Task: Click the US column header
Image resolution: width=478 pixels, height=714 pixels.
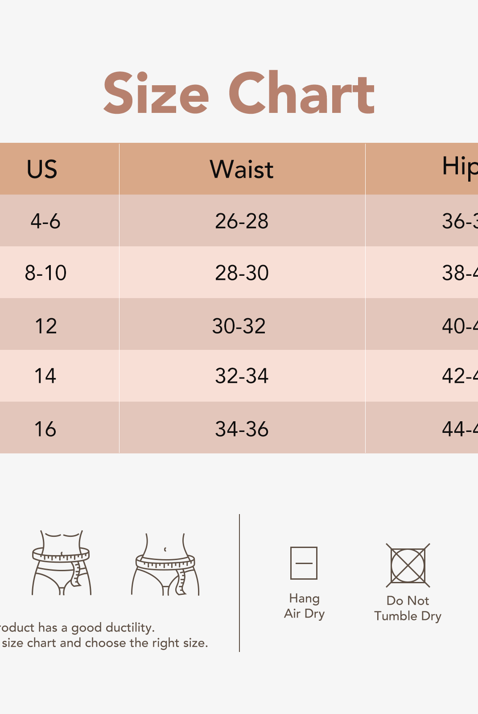Action: 42,169
